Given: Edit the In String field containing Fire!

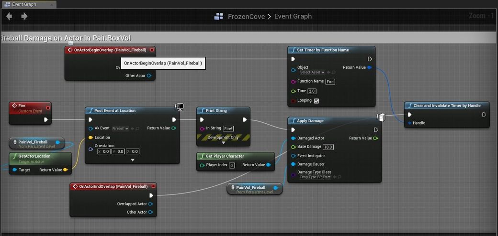Looking at the screenshot, I should (x=228, y=129).
